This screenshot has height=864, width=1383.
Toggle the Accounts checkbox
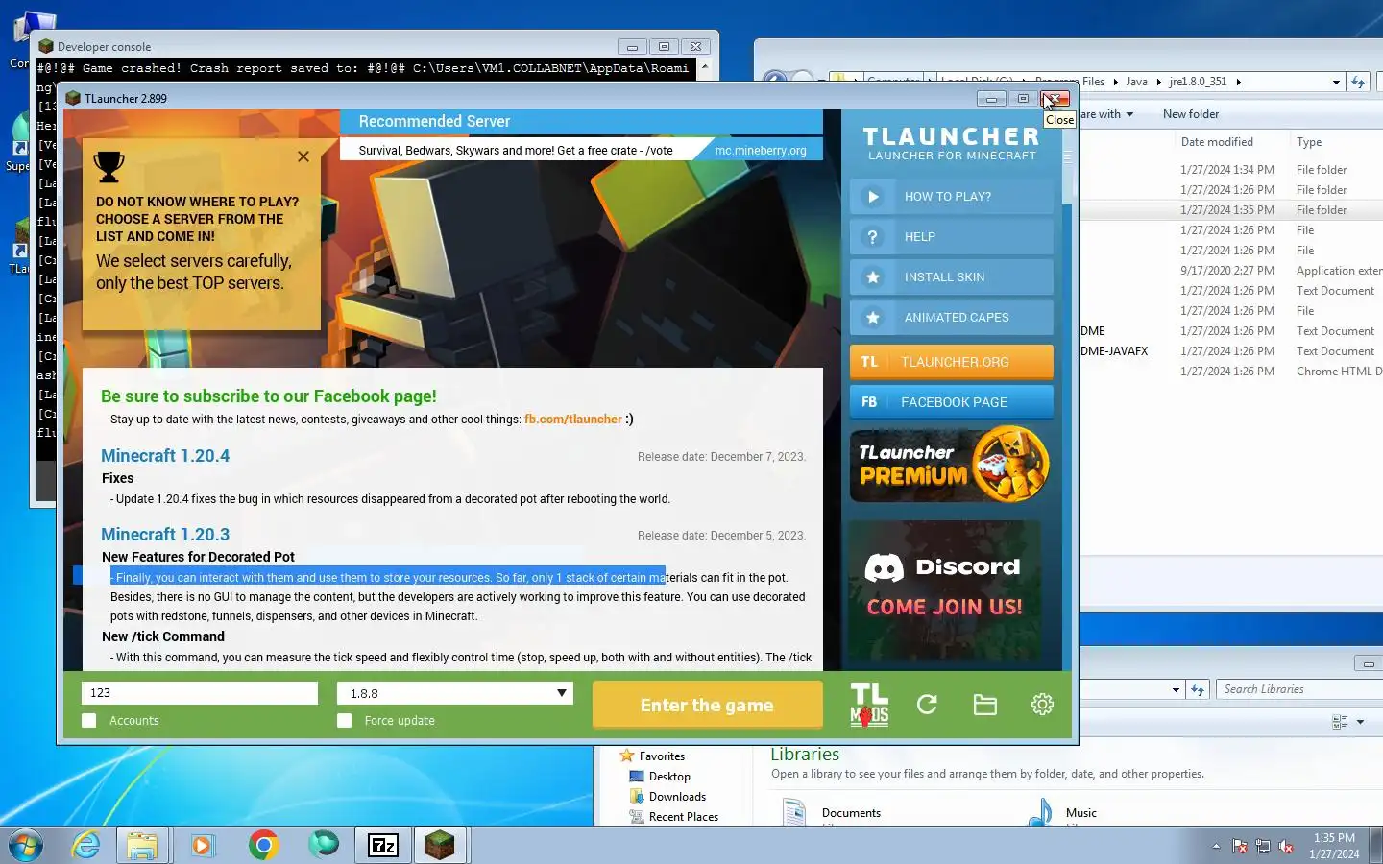(89, 721)
